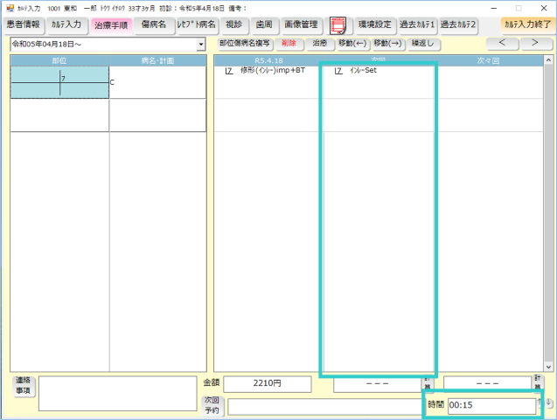Viewport: 557px width, 420px height.
Task: Click the clock icon beside the time field
Action: (x=549, y=404)
